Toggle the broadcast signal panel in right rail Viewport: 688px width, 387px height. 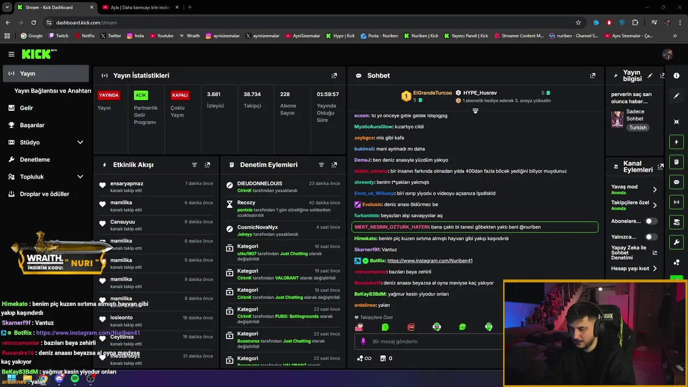tap(676, 202)
